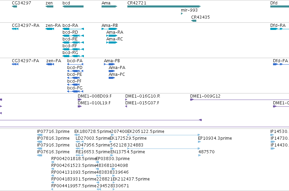
Task: Click the bcd-RG transcript feature
Action: point(73,56)
